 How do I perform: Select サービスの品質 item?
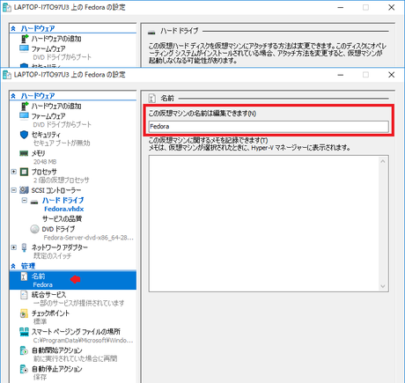(x=62, y=218)
